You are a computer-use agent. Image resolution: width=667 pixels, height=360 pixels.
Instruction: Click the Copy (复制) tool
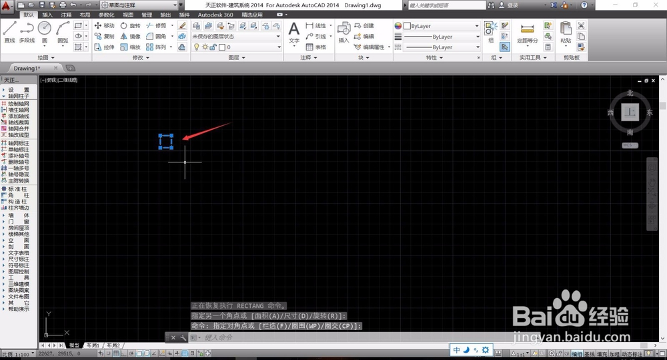(105, 36)
